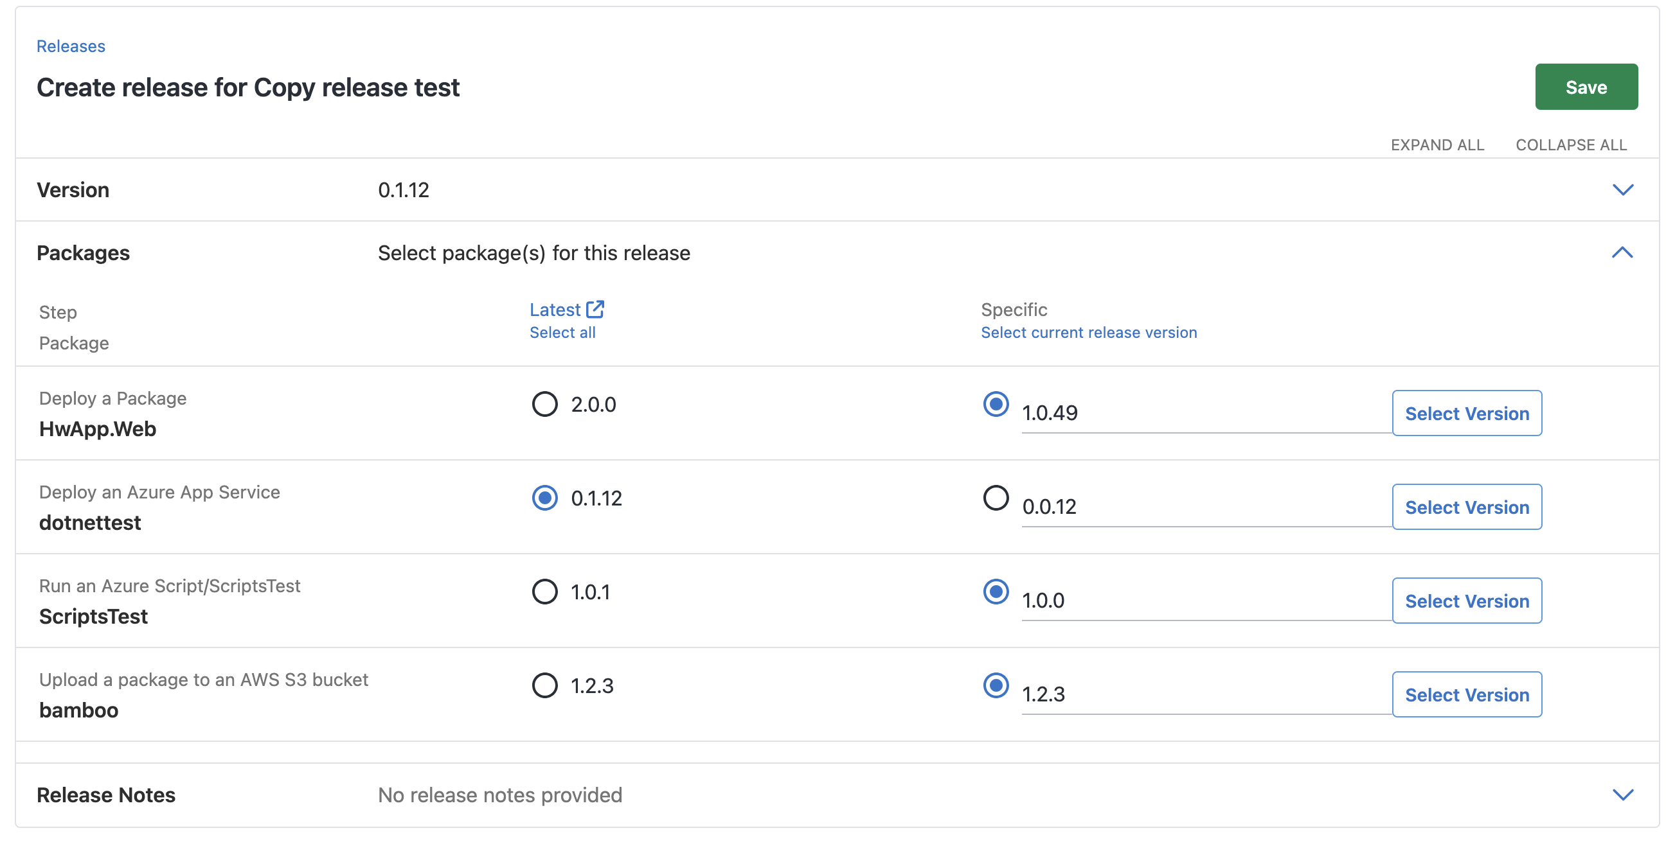
Task: Apply current release versions to all packages
Action: point(1088,332)
